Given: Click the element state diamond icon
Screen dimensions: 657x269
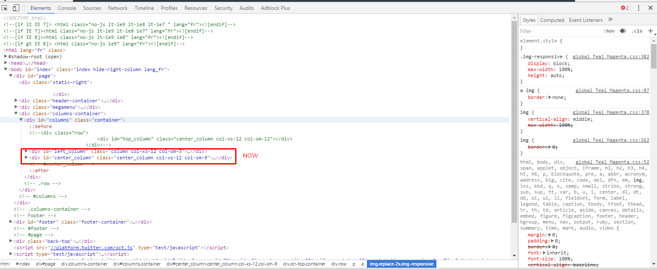Looking at the screenshot, I should 623,31.
